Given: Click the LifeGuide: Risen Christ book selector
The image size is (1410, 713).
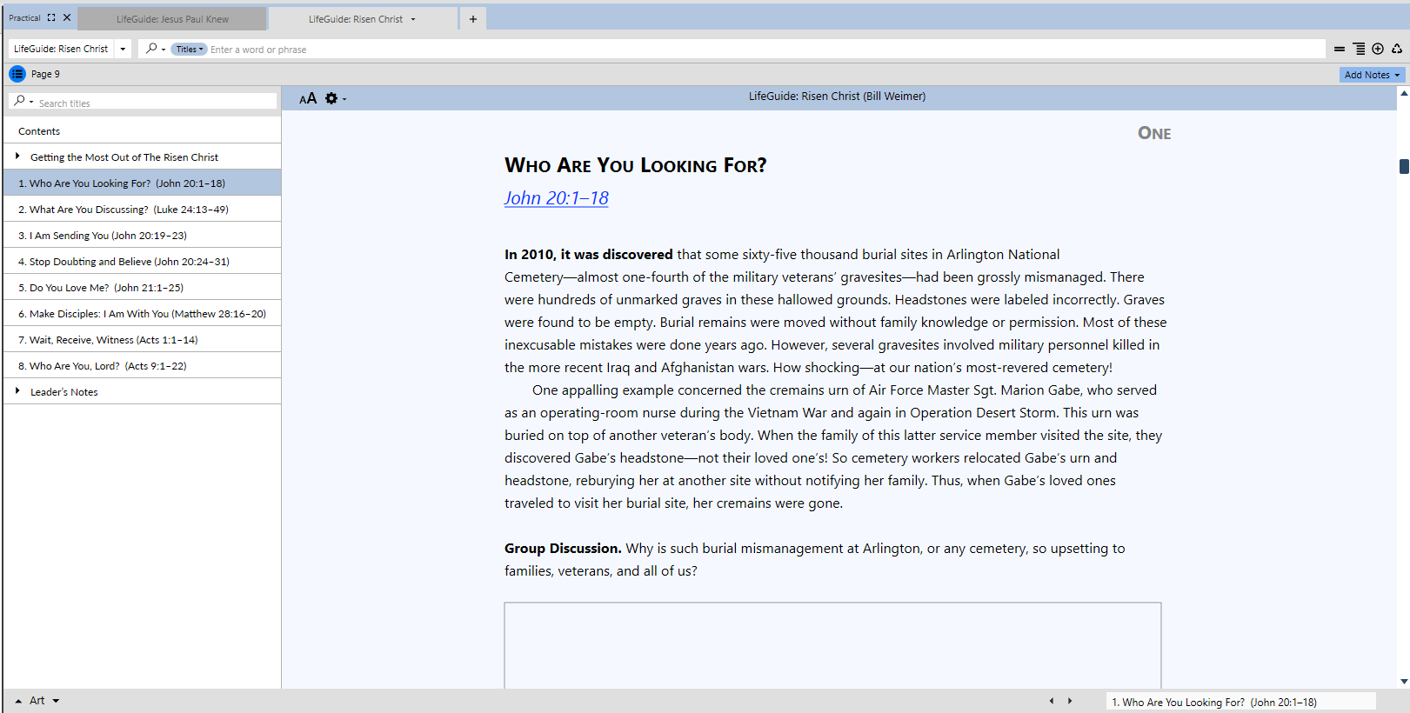Looking at the screenshot, I should (x=61, y=49).
